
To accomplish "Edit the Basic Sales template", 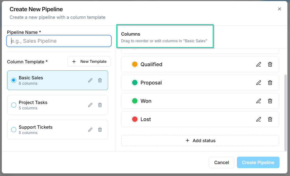I will pyautogui.click(x=90, y=80).
